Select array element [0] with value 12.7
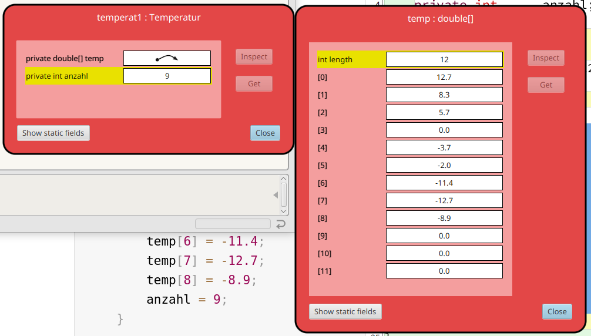591x336 pixels. point(444,77)
